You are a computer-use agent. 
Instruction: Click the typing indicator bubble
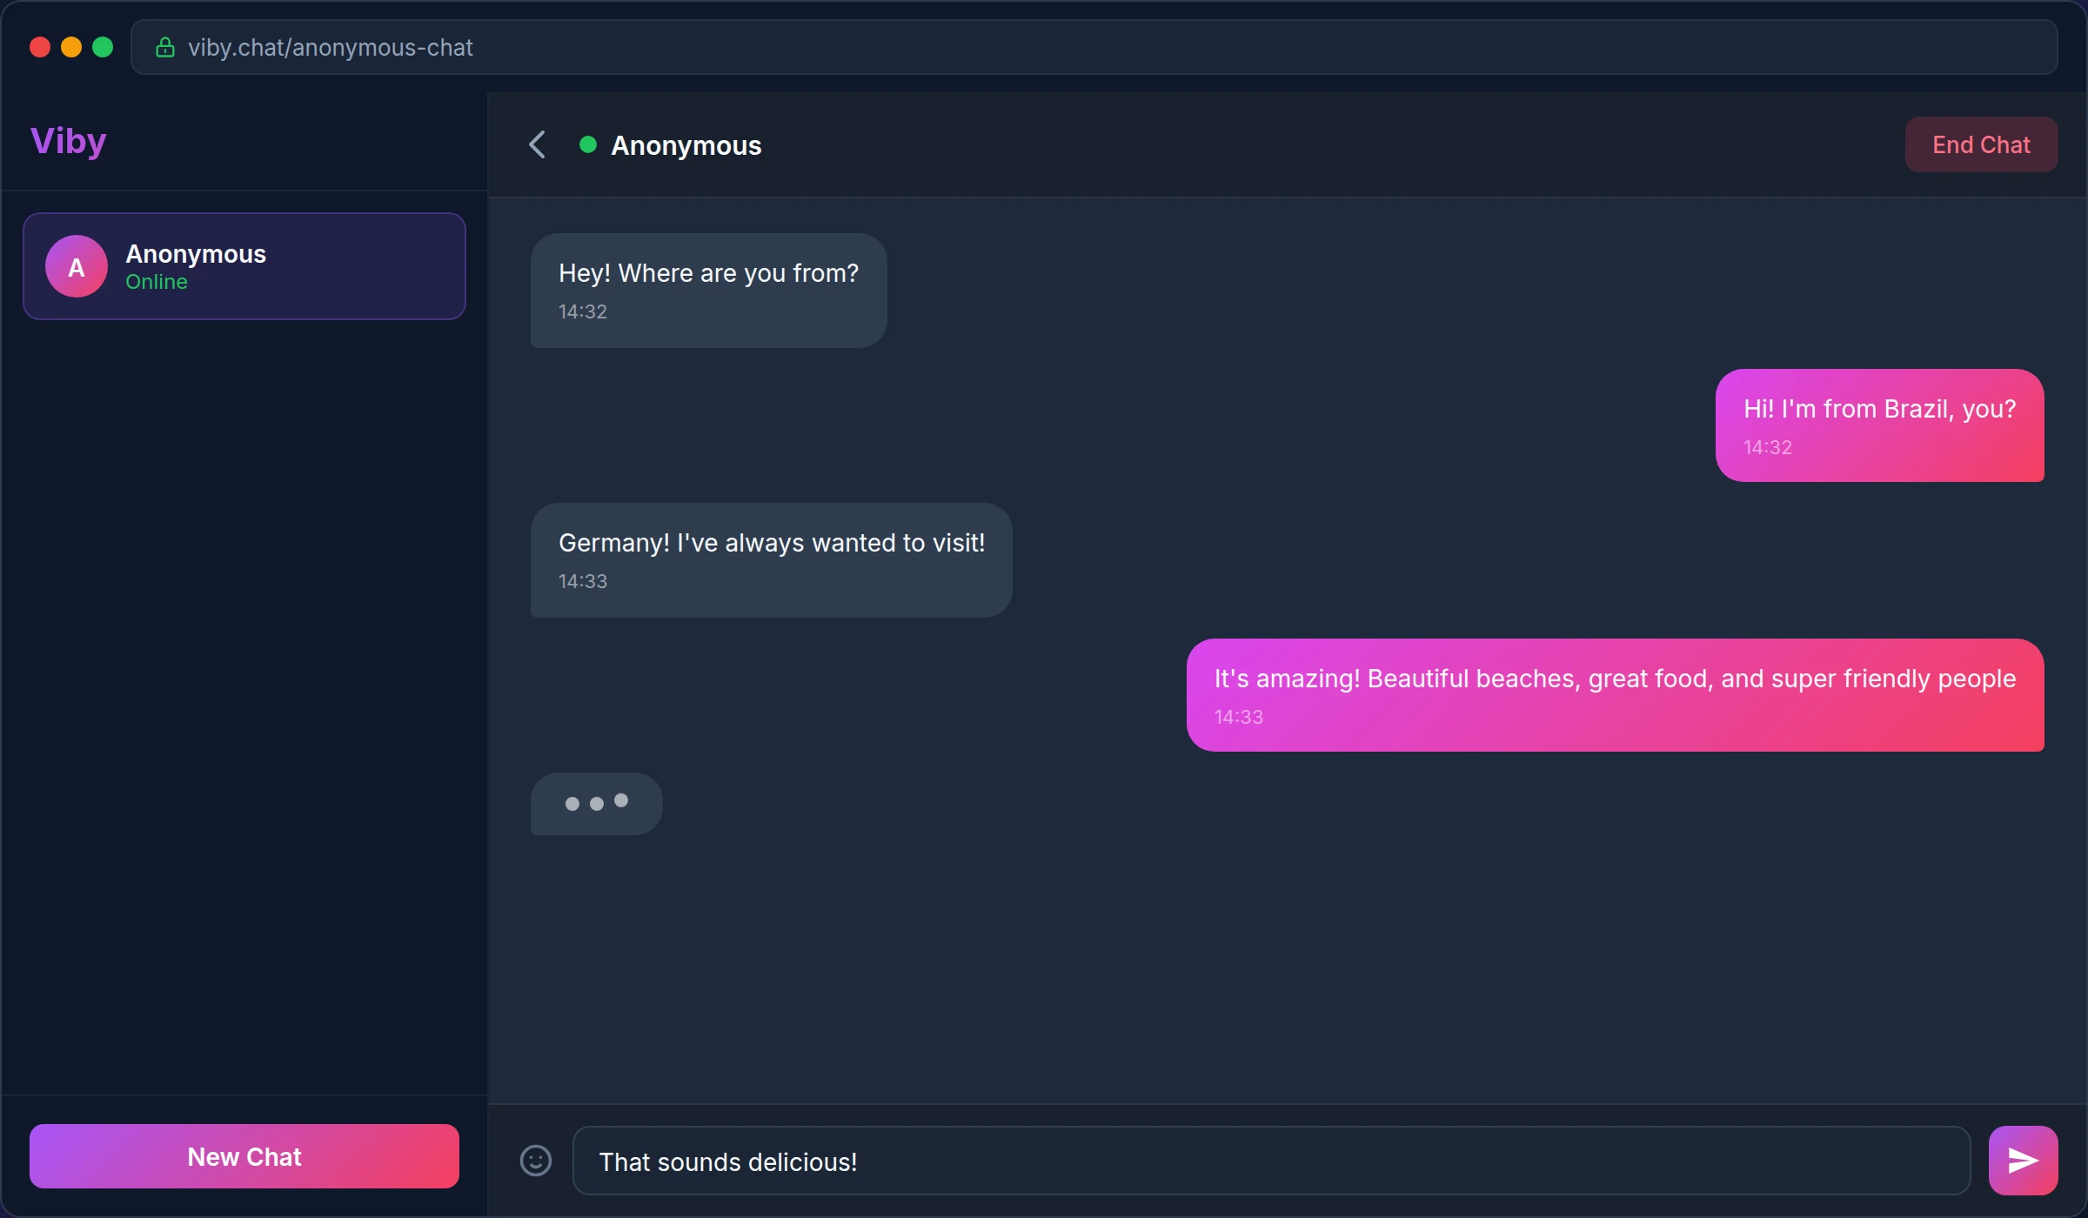point(596,803)
